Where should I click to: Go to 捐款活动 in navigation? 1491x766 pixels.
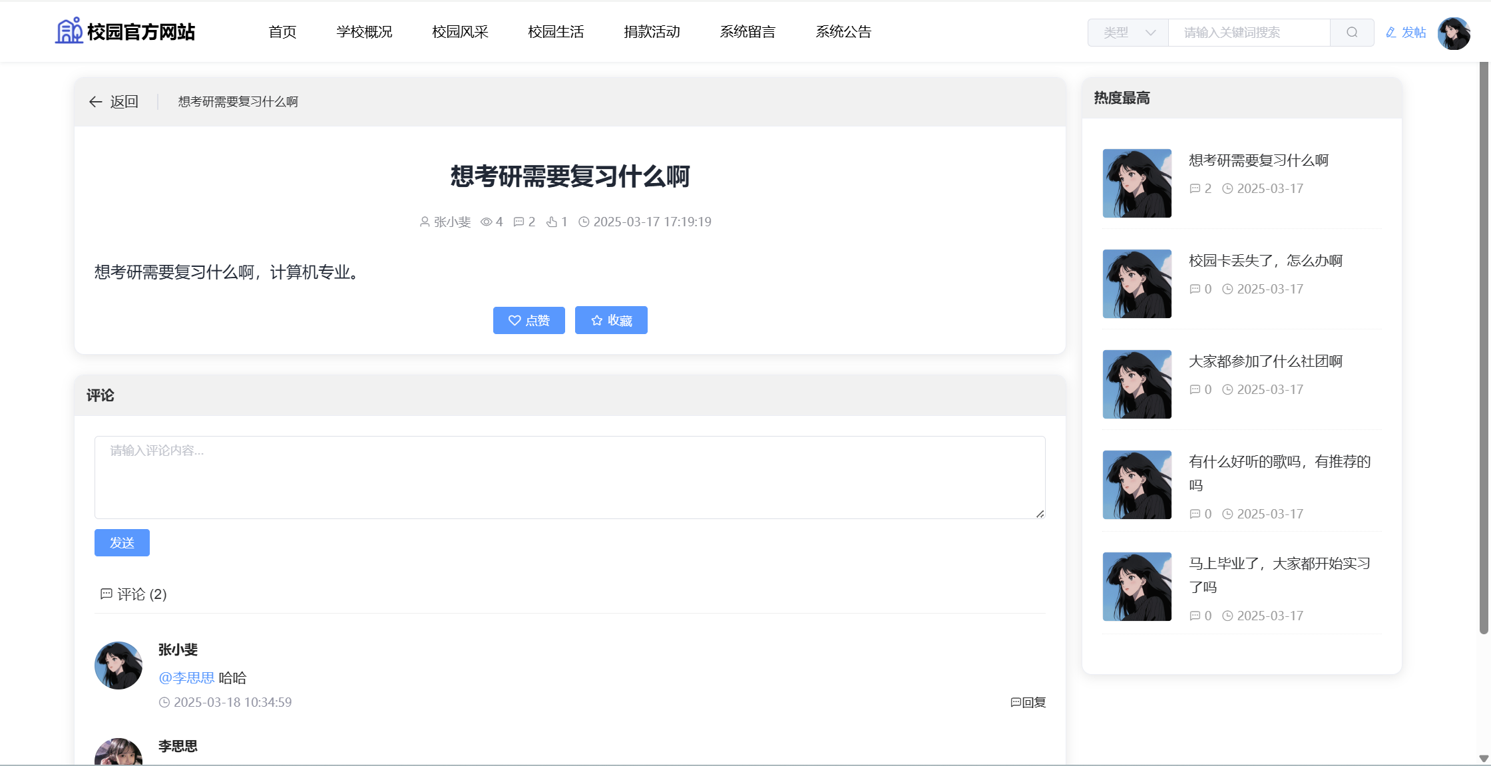click(652, 32)
